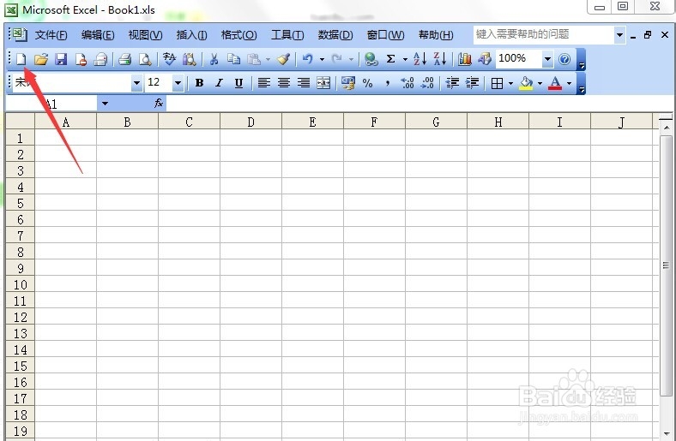Sort ascending A to Z

pyautogui.click(x=419, y=59)
